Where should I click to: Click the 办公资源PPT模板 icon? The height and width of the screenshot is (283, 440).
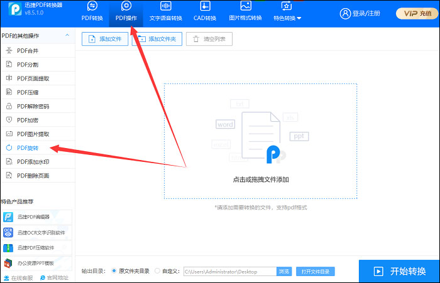[x=8, y=263]
